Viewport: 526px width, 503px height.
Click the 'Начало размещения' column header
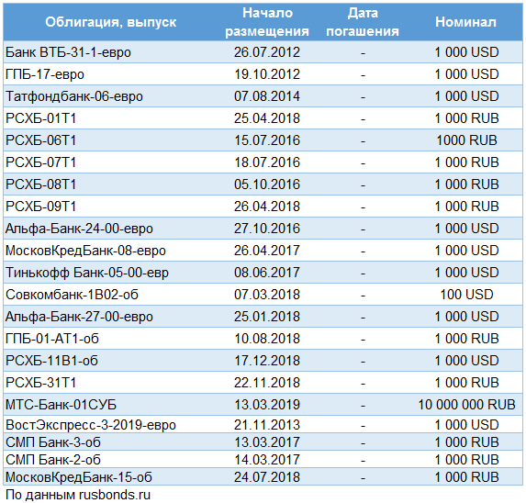267,22
